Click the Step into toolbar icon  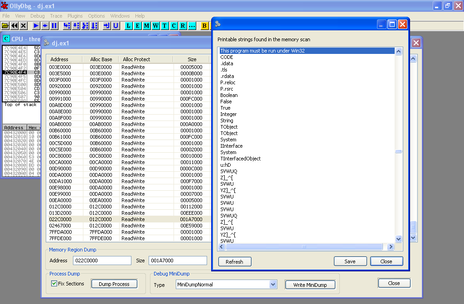coord(67,26)
